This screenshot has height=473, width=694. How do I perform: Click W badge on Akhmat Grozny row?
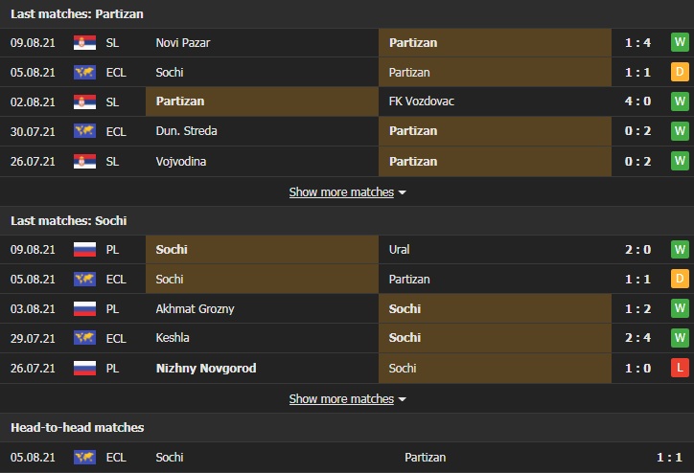tap(680, 308)
